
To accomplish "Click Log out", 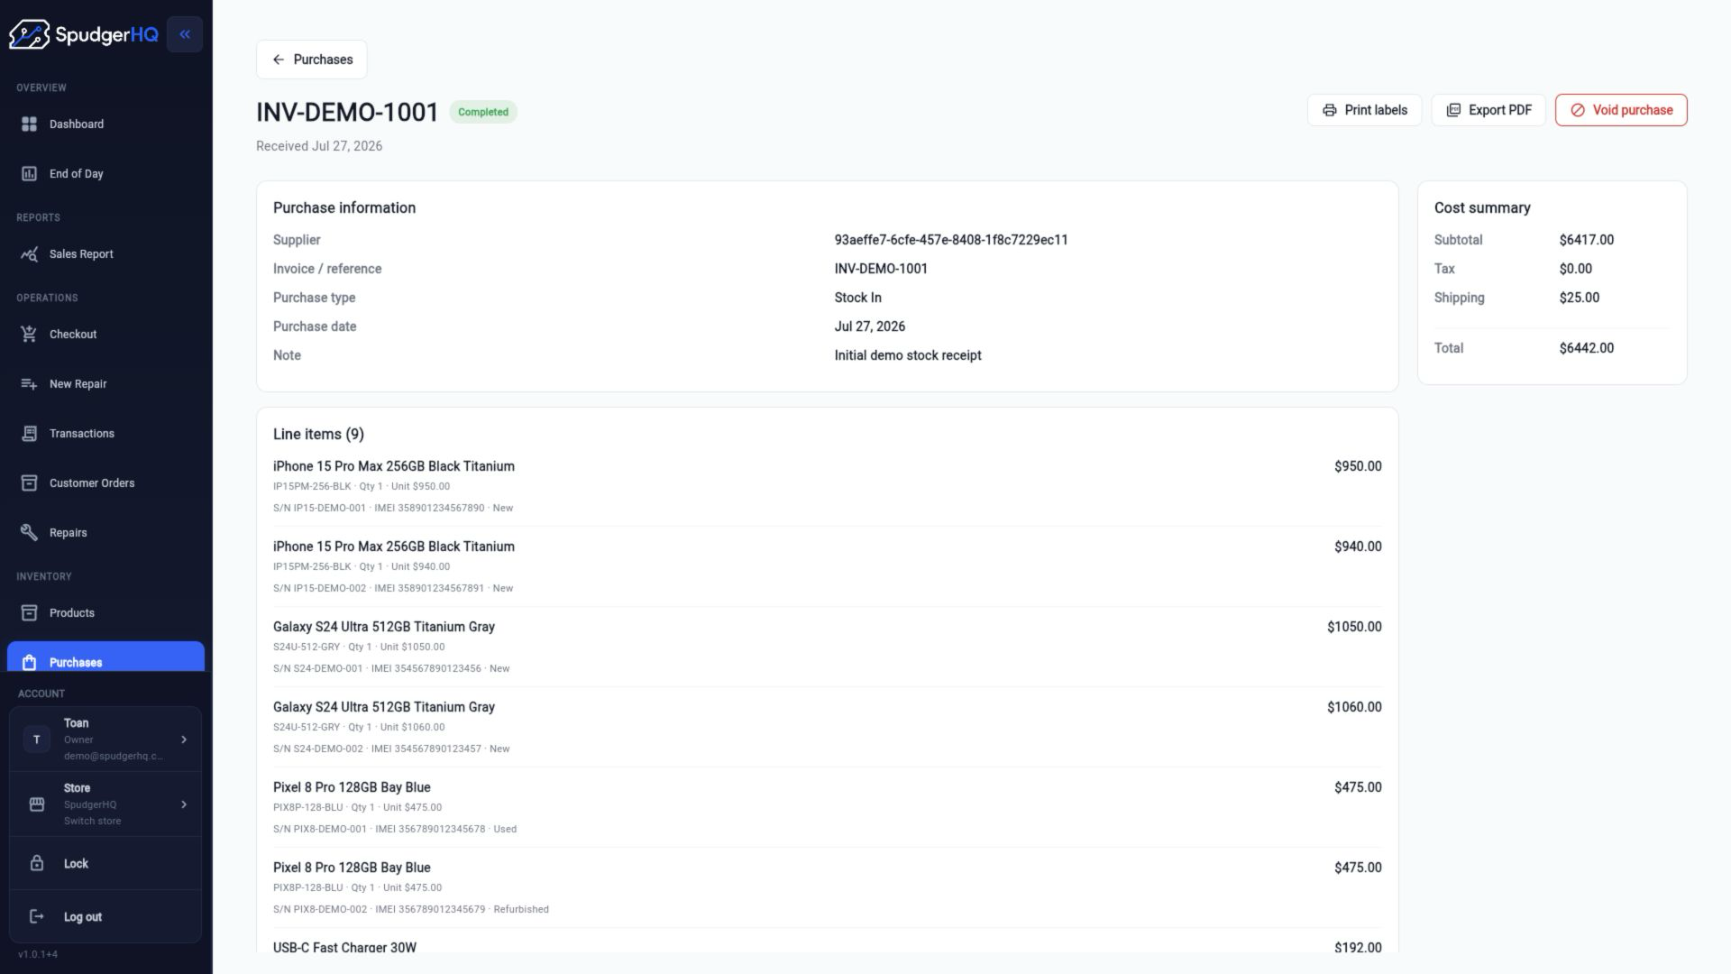I will click(105, 916).
